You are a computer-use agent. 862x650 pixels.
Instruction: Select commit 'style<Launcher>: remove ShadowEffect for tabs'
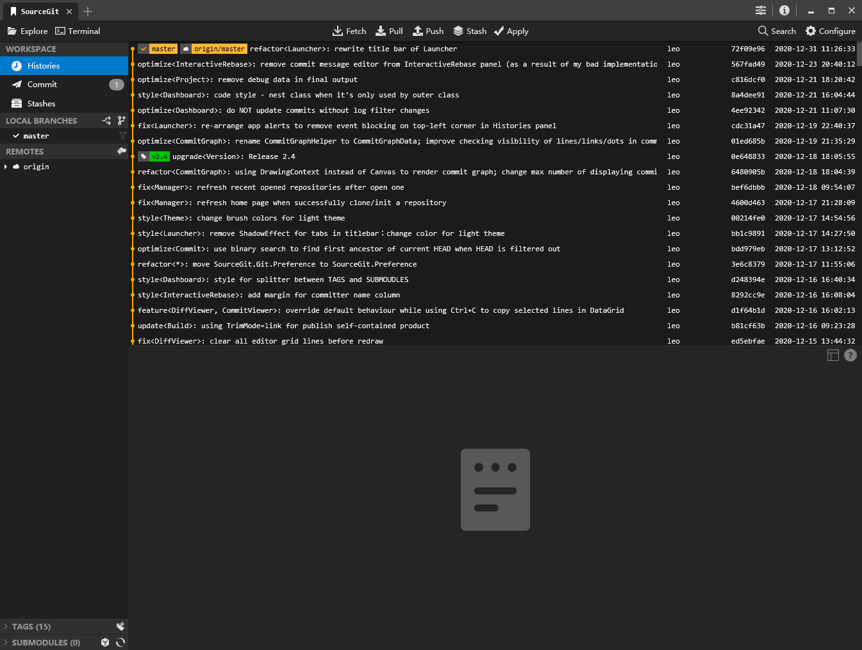tap(493, 233)
